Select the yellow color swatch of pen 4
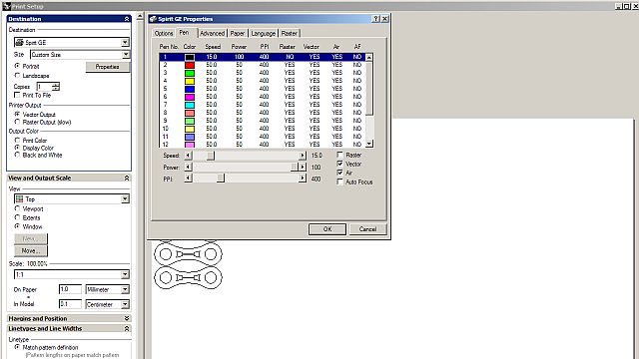Image resolution: width=639 pixels, height=359 pixels. tap(190, 81)
